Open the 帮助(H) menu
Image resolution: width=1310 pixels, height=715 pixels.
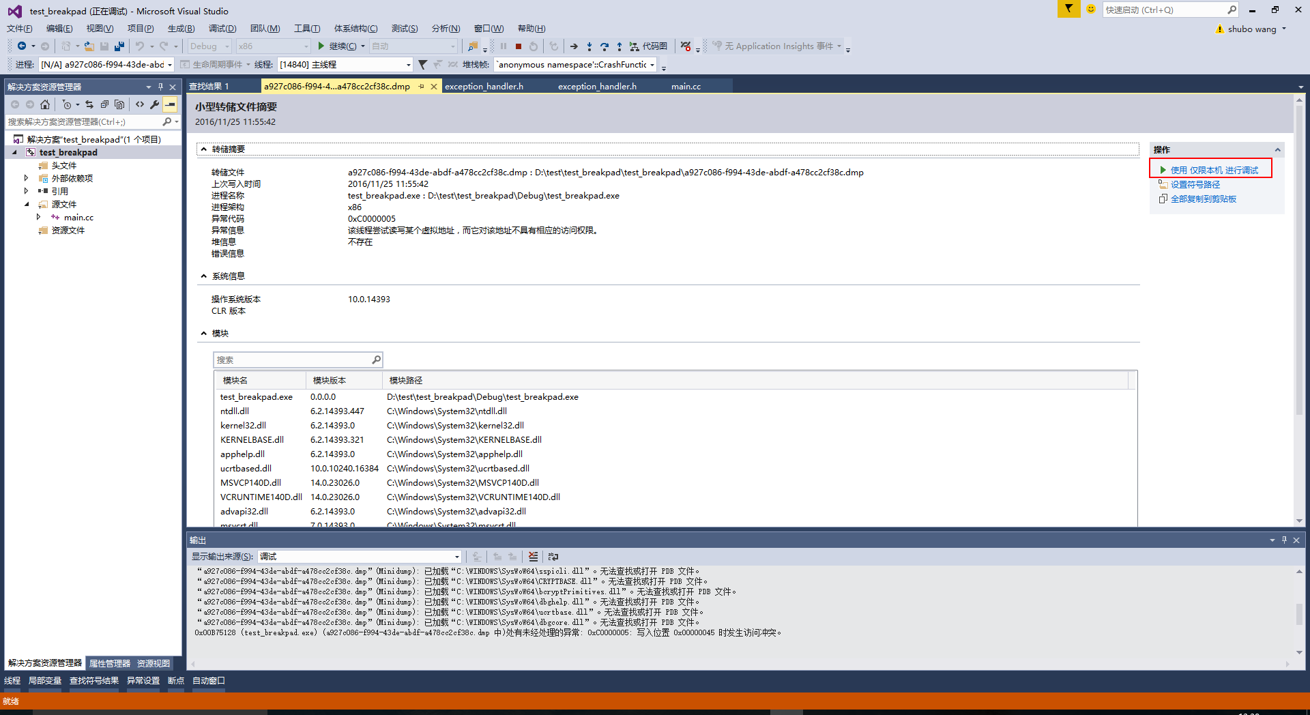pyautogui.click(x=532, y=29)
